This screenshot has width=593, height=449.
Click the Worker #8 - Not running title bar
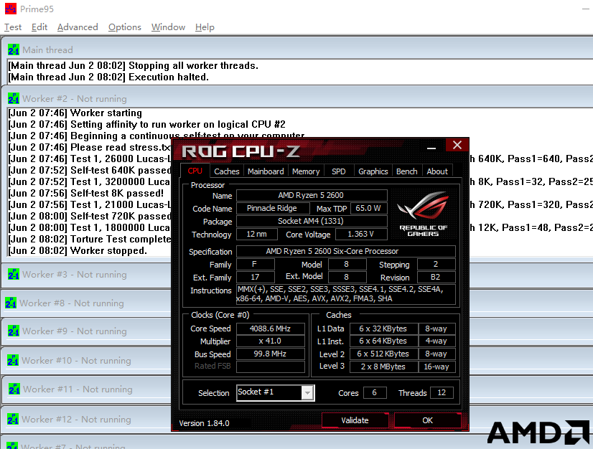[86, 303]
